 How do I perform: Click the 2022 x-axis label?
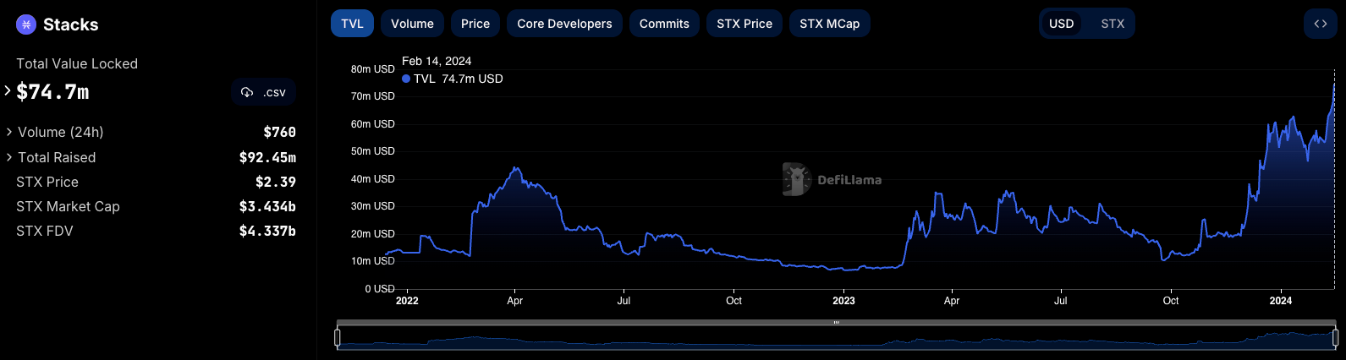pyautogui.click(x=407, y=301)
